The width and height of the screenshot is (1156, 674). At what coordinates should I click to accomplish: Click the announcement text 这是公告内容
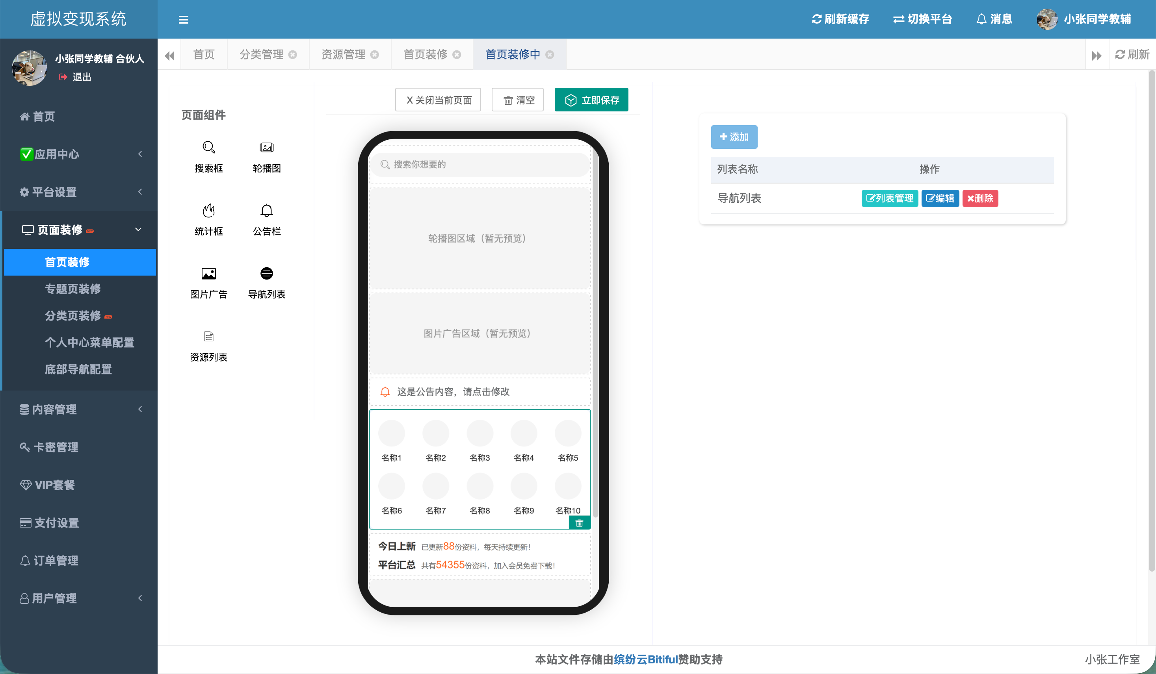(453, 392)
